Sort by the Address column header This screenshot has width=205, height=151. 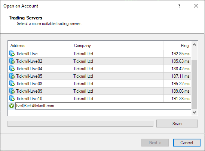point(40,46)
